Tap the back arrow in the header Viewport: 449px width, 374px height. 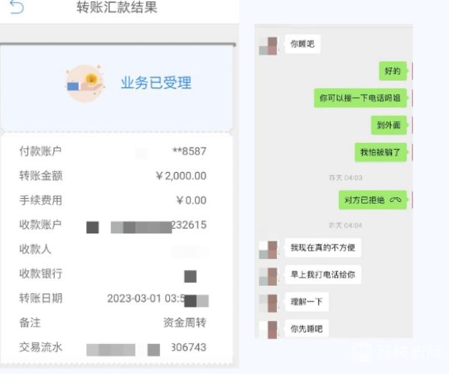16,7
